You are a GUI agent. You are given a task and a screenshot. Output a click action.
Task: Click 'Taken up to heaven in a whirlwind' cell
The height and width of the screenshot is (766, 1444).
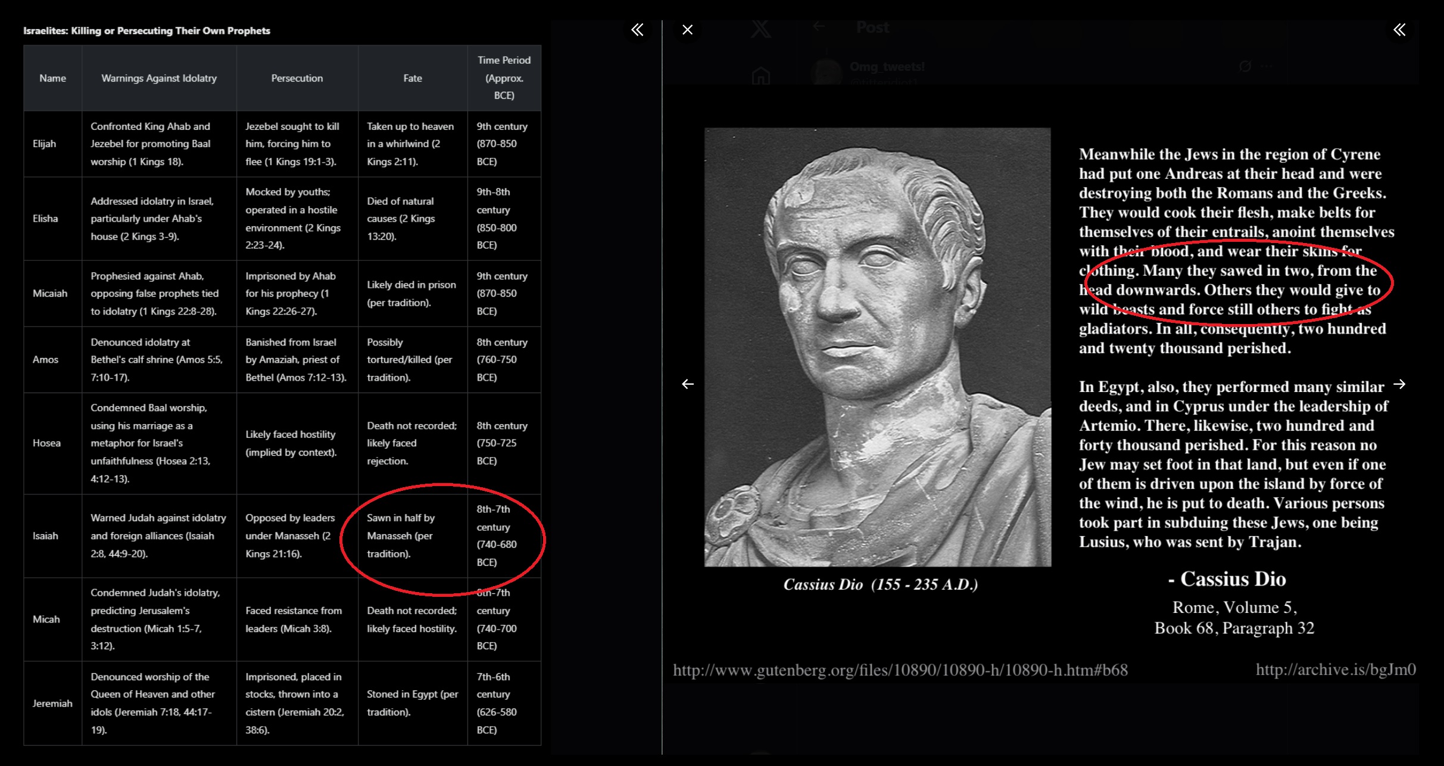413,144
